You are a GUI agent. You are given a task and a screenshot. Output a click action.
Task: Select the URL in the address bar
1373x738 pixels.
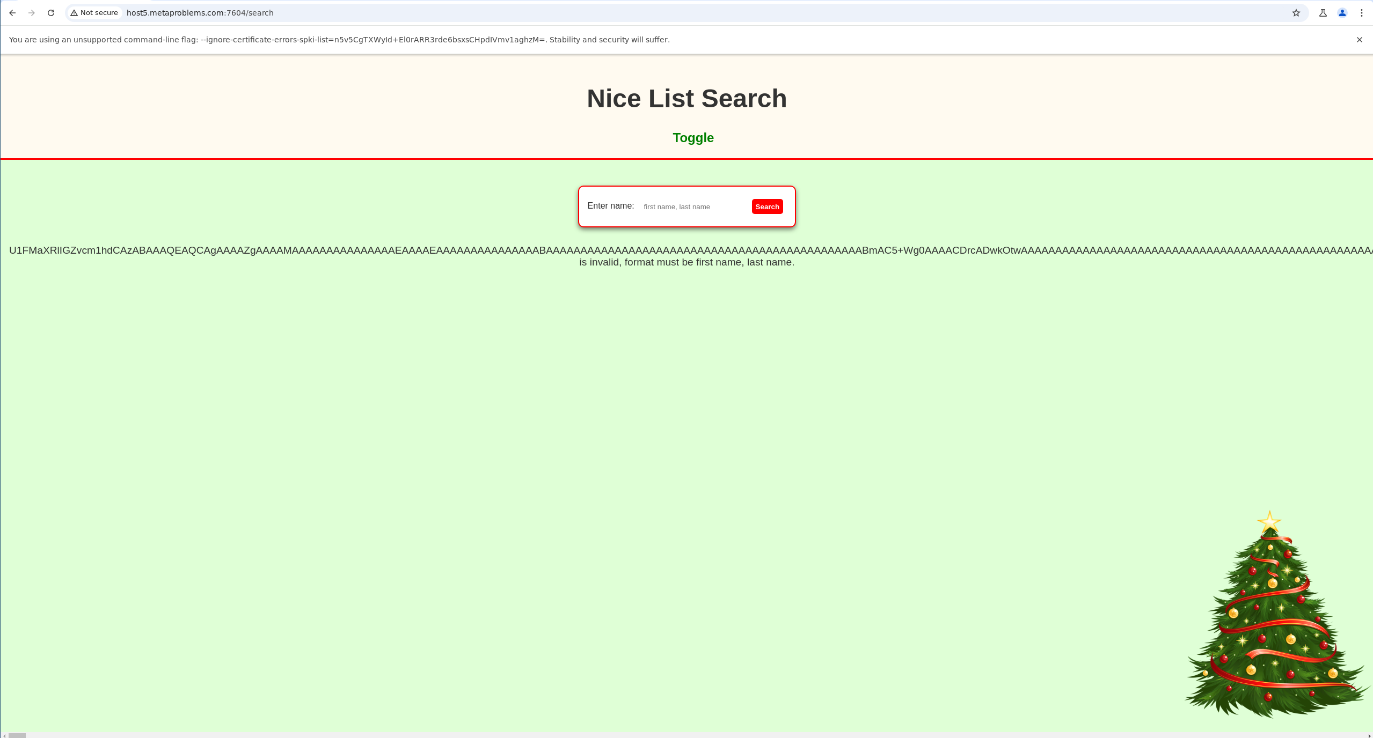click(x=200, y=13)
